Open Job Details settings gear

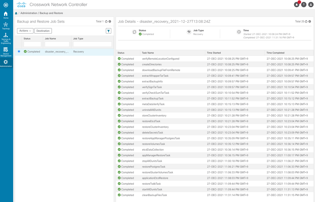(x=310, y=21)
